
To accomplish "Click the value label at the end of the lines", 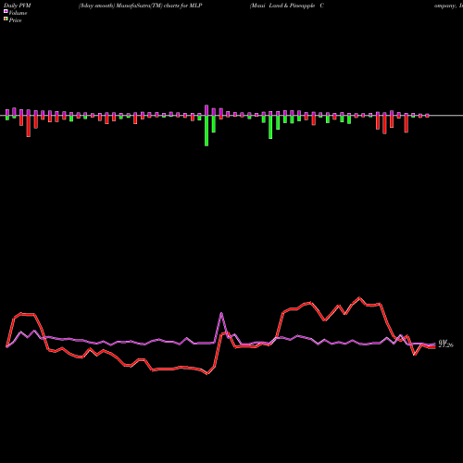I will coord(445,344).
